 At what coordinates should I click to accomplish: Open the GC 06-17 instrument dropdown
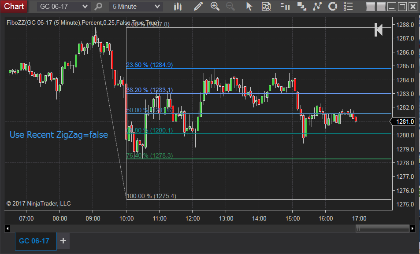(64, 7)
